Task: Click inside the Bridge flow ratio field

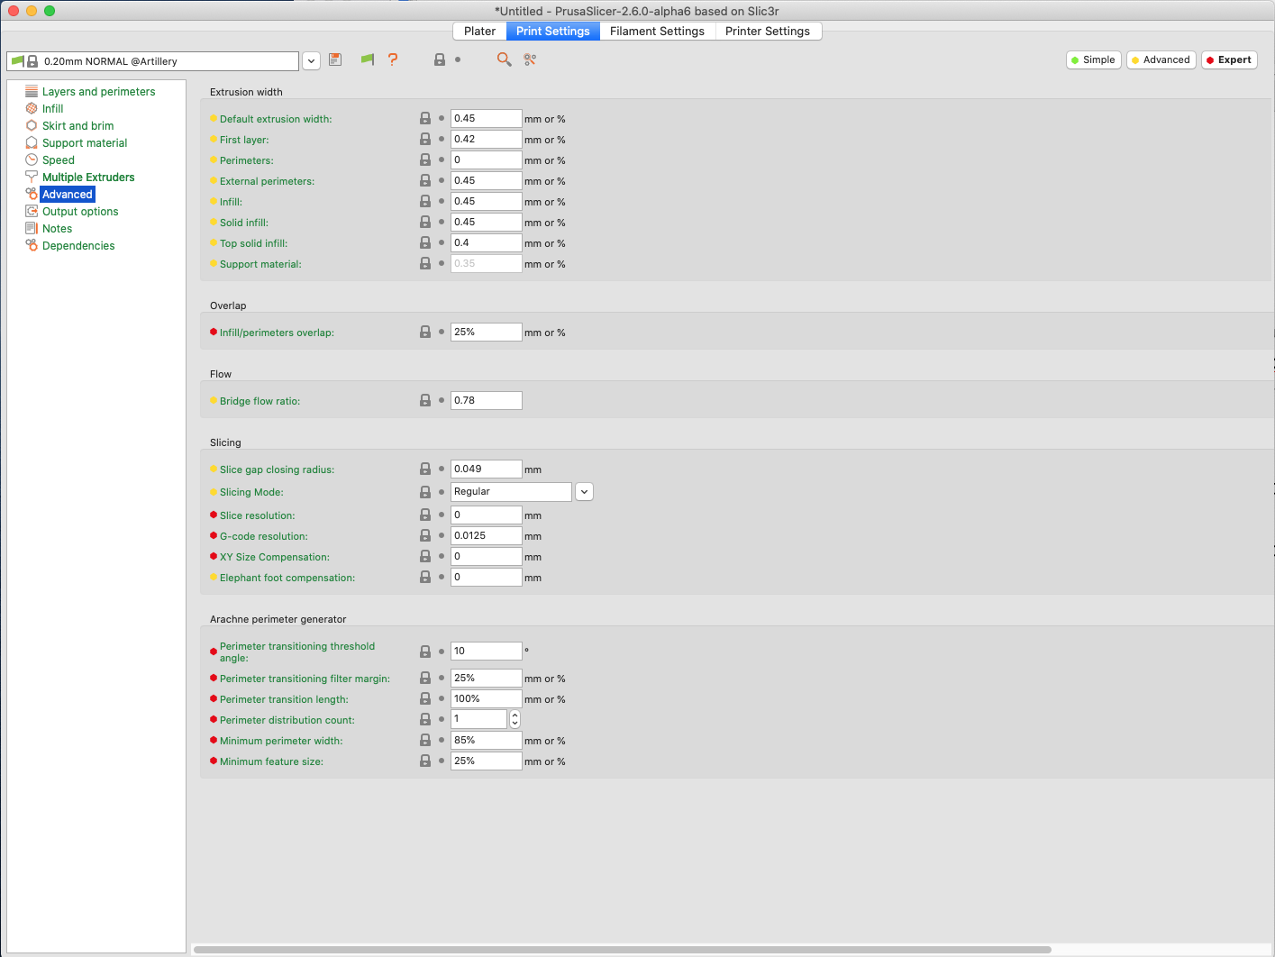Action: click(x=485, y=400)
